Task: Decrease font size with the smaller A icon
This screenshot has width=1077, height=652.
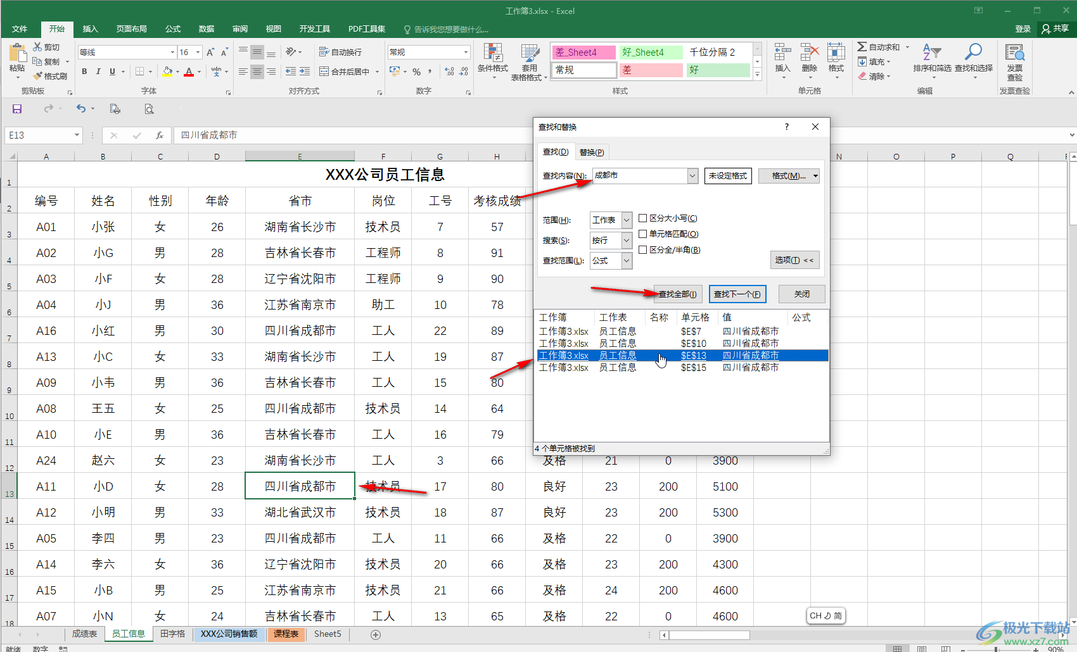Action: click(224, 52)
